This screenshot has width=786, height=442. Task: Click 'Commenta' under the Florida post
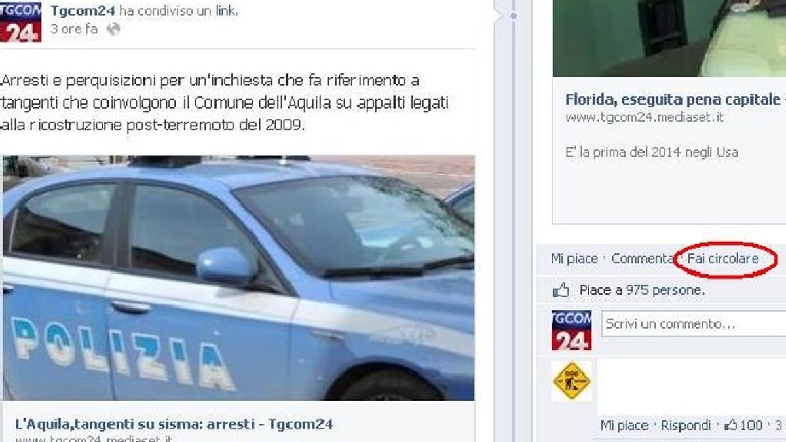point(642,259)
